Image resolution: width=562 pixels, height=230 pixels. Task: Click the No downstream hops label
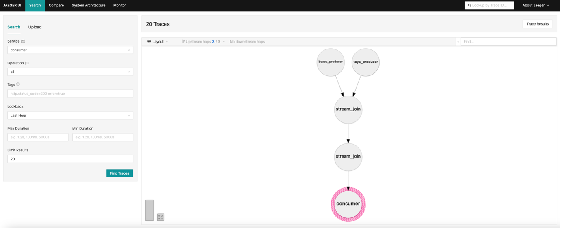[247, 42]
